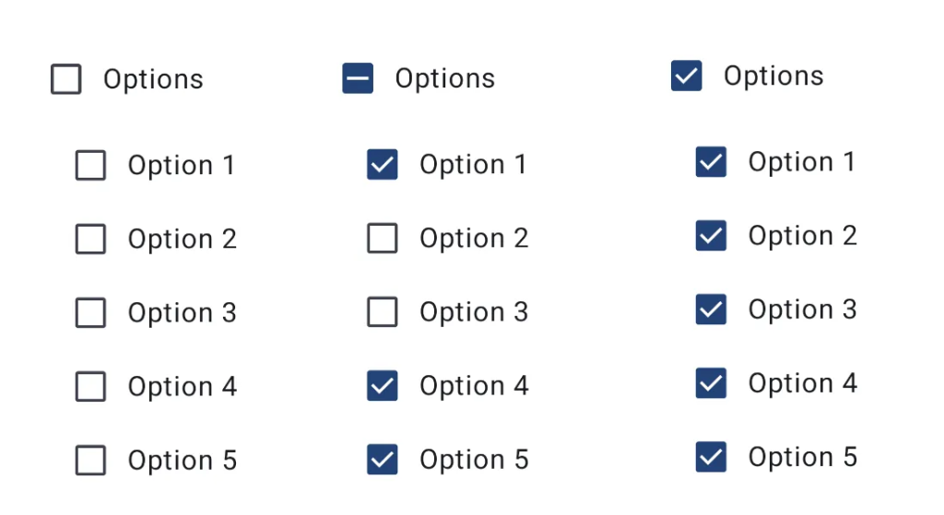Uncheck the parent Options box with all children checked

tap(686, 76)
